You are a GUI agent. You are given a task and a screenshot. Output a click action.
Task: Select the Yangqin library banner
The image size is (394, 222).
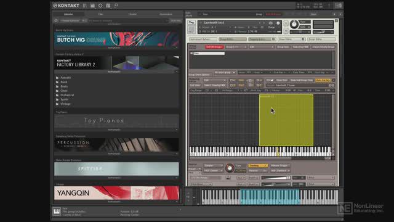(x=116, y=193)
